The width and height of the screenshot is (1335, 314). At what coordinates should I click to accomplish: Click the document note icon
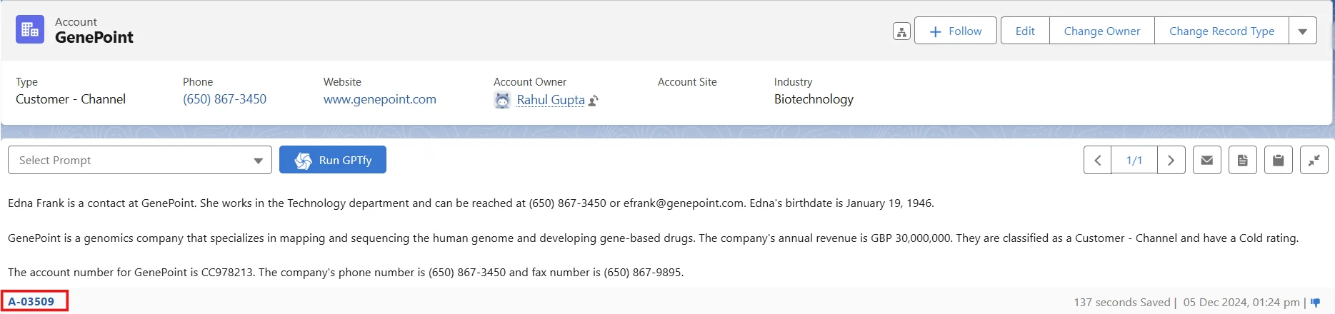[x=1243, y=161]
